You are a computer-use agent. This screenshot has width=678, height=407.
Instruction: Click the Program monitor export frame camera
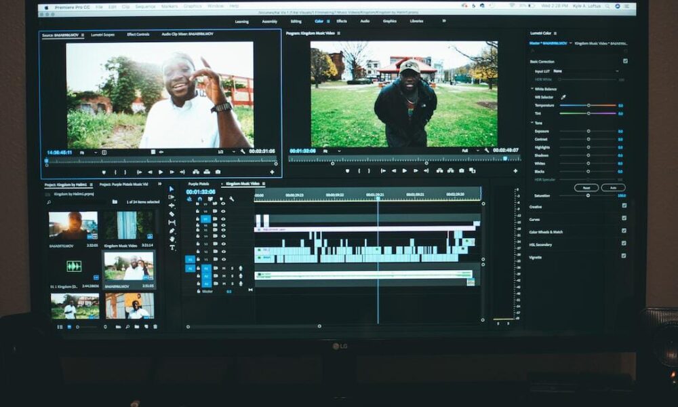pyautogui.click(x=462, y=170)
